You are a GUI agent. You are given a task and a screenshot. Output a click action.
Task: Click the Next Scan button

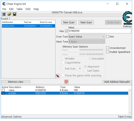86,22
